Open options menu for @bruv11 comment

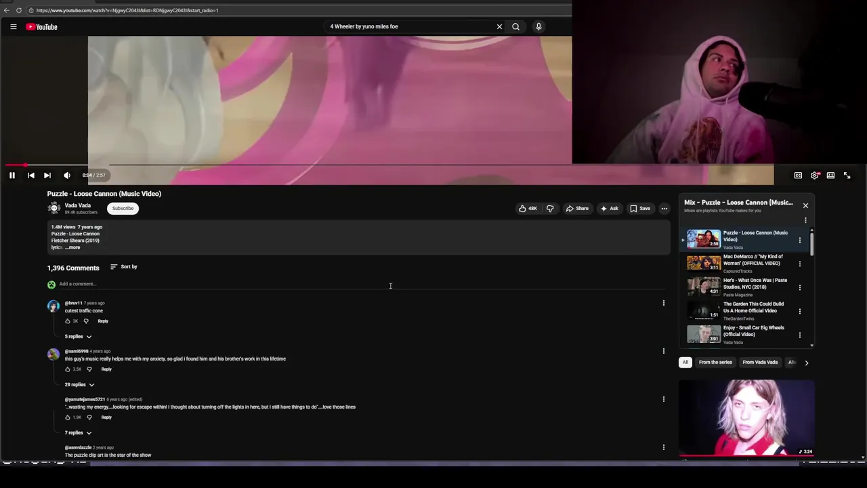pos(664,303)
